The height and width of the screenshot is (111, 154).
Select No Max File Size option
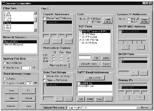pos(4,63)
